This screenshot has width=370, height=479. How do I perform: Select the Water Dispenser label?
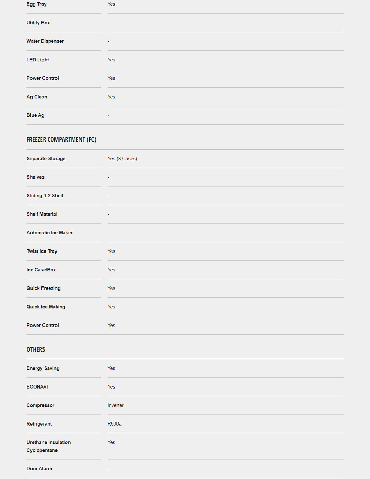pyautogui.click(x=45, y=41)
